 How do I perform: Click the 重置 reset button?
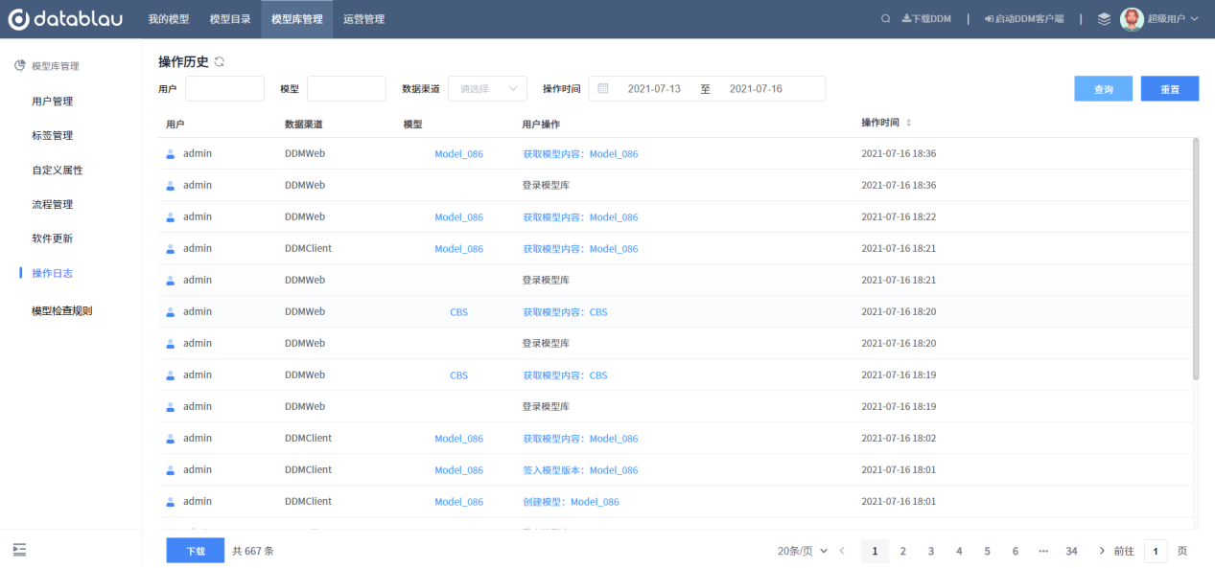1170,89
